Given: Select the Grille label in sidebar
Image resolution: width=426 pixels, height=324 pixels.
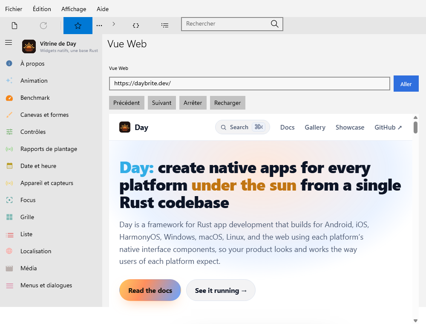Looking at the screenshot, I should coord(27,217).
